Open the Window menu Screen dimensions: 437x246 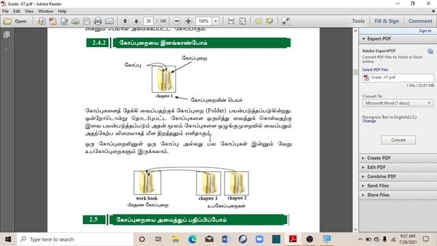[46, 11]
